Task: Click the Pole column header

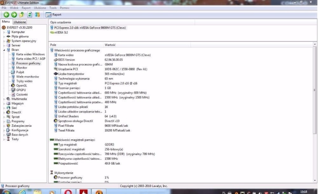Action: click(x=76, y=45)
